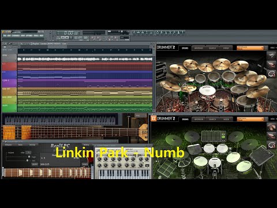
Task: Select the MIXER tab in upper EZdrummer window
Action: [226, 48]
